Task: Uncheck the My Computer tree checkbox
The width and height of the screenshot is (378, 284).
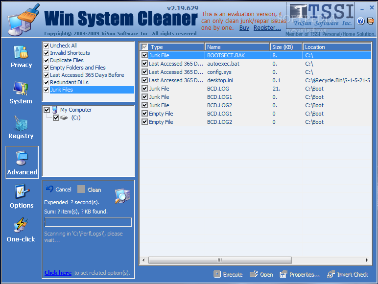Action: point(47,110)
